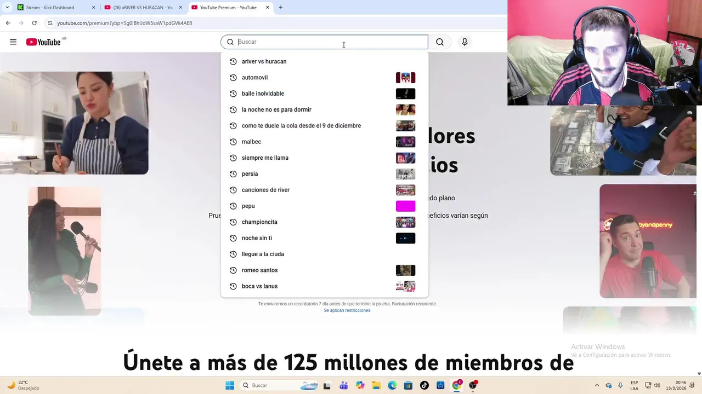This screenshot has height=394, width=702.
Task: Open Microsoft Store from the taskbar
Action: [409, 385]
